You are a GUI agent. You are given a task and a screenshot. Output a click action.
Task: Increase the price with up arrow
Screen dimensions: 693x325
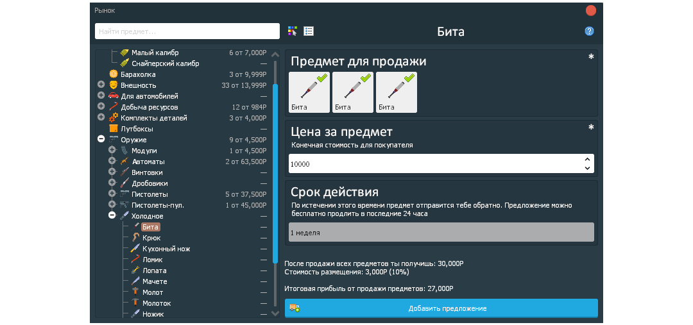(586, 159)
